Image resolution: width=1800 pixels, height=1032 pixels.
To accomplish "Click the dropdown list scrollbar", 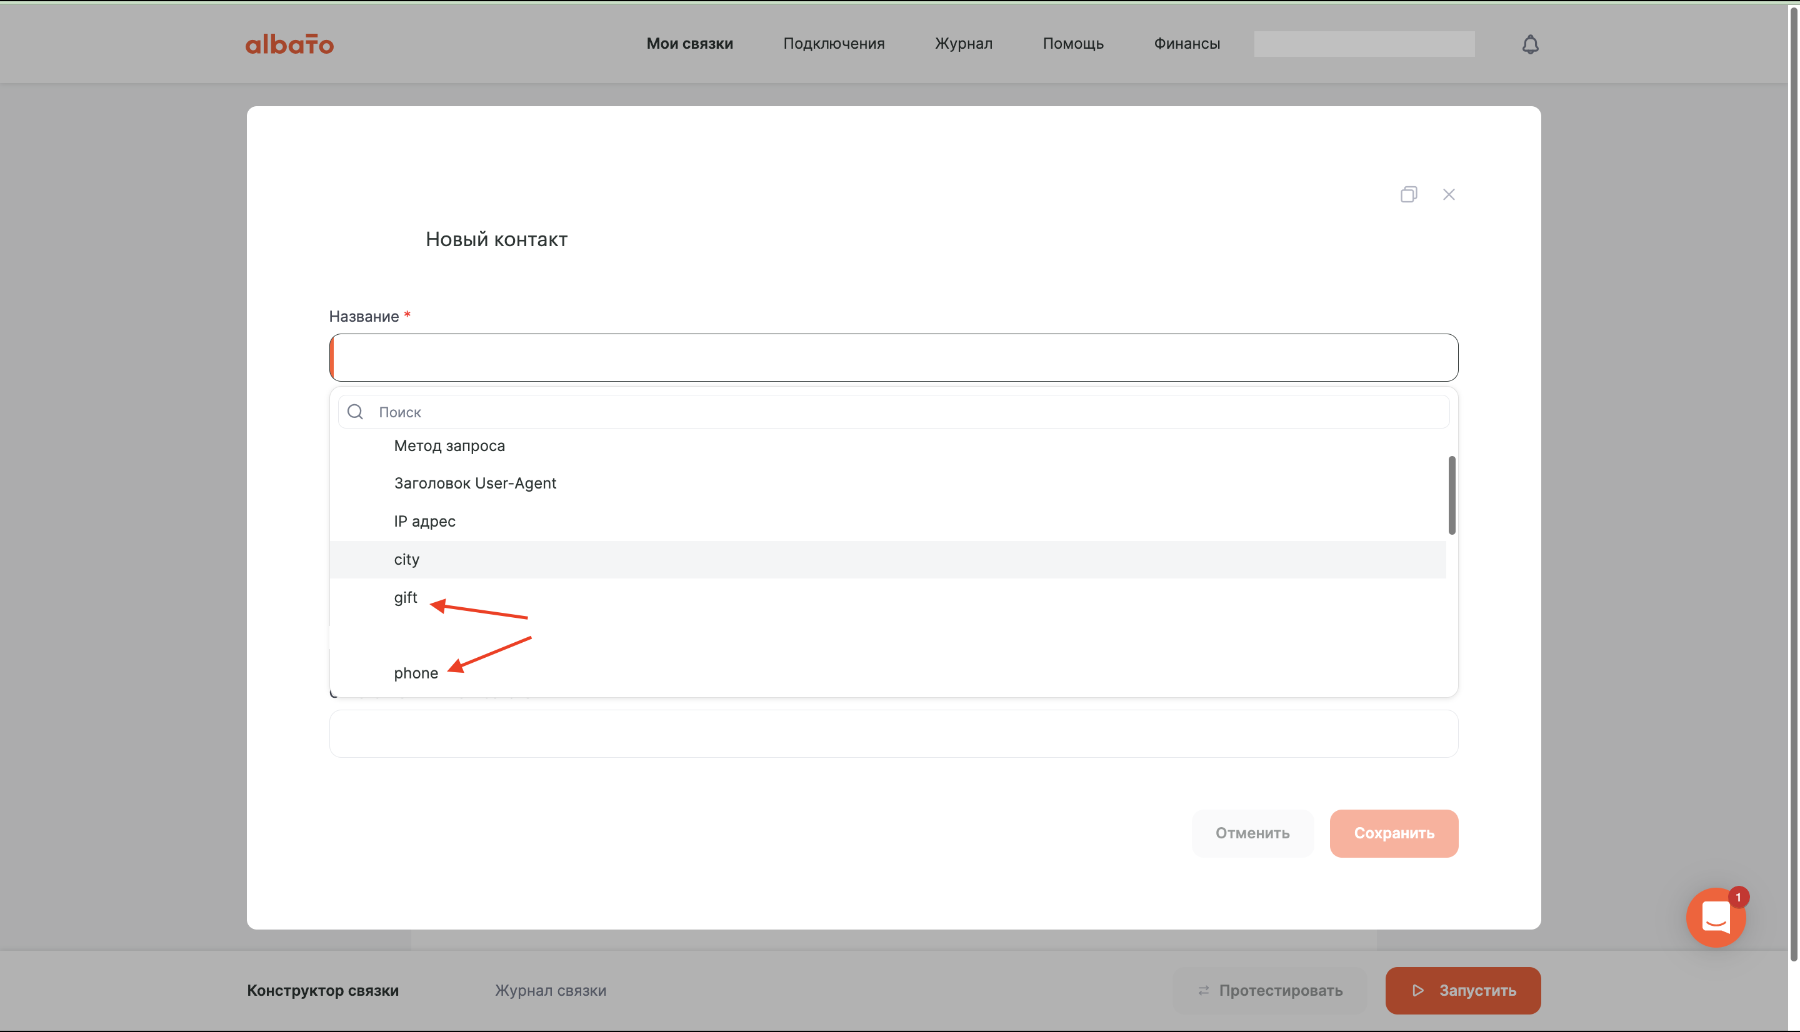I will (1452, 495).
